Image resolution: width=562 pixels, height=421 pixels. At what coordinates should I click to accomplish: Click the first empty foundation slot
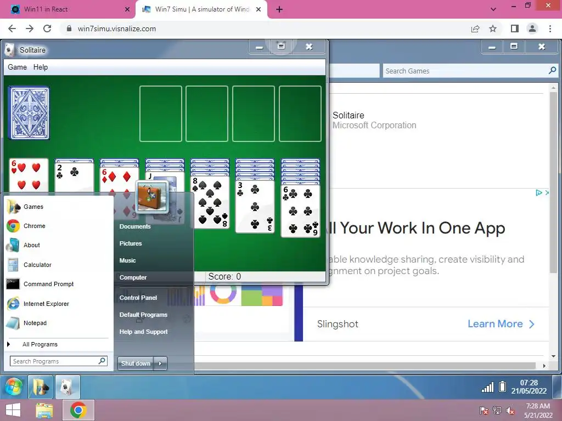point(161,114)
